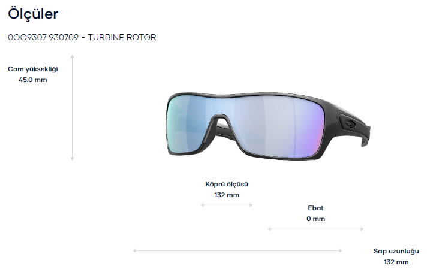Click the top arrowhead of height indicator
430x269 pixels.
(x=73, y=56)
